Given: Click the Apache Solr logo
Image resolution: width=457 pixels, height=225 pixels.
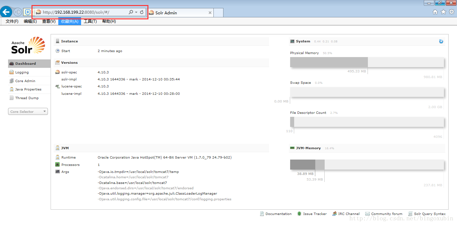Looking at the screenshot, I should (28, 45).
